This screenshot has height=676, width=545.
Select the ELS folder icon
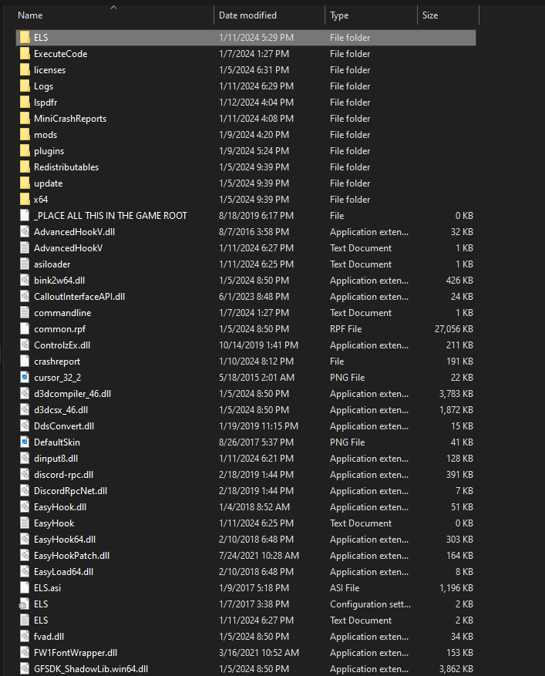click(x=25, y=38)
